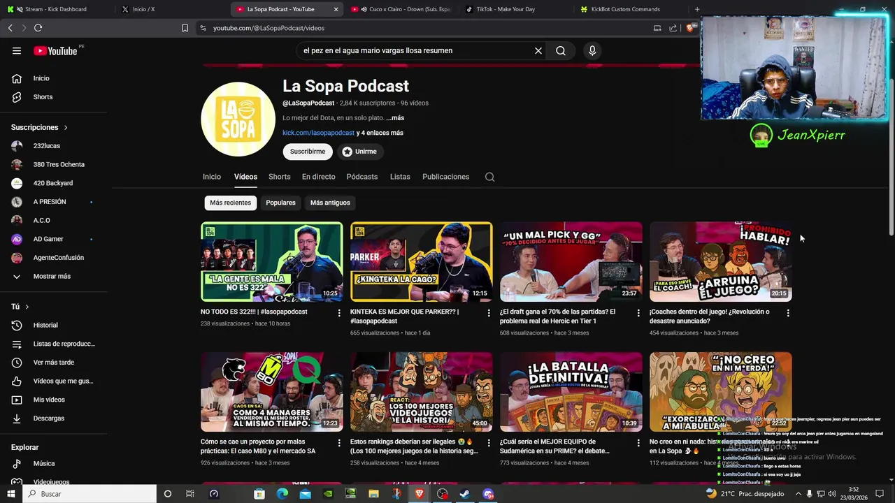Open the Windows Start menu

point(10,494)
